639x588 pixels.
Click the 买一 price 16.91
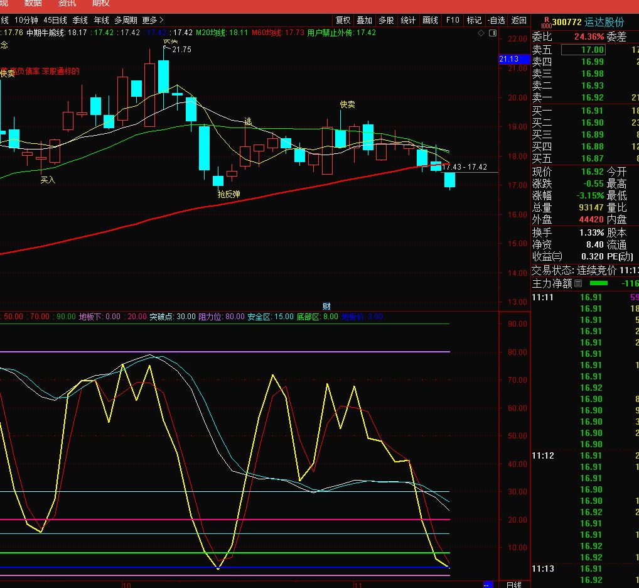(592, 111)
